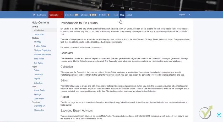The height and width of the screenshot is (122, 223).
Task: Open the Entry Rules help page
Action: coord(39,59)
